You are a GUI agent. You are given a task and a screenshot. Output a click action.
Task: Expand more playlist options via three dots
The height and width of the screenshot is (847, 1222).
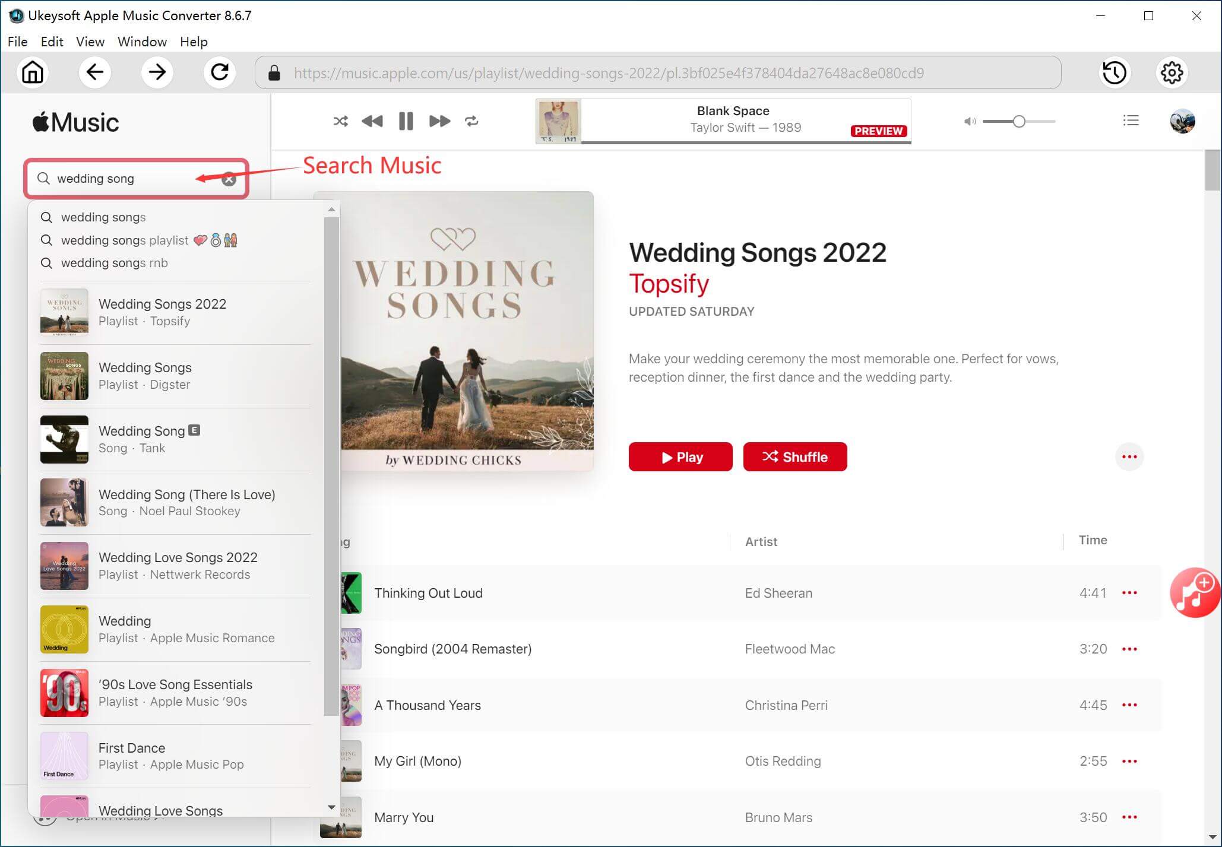click(x=1128, y=455)
